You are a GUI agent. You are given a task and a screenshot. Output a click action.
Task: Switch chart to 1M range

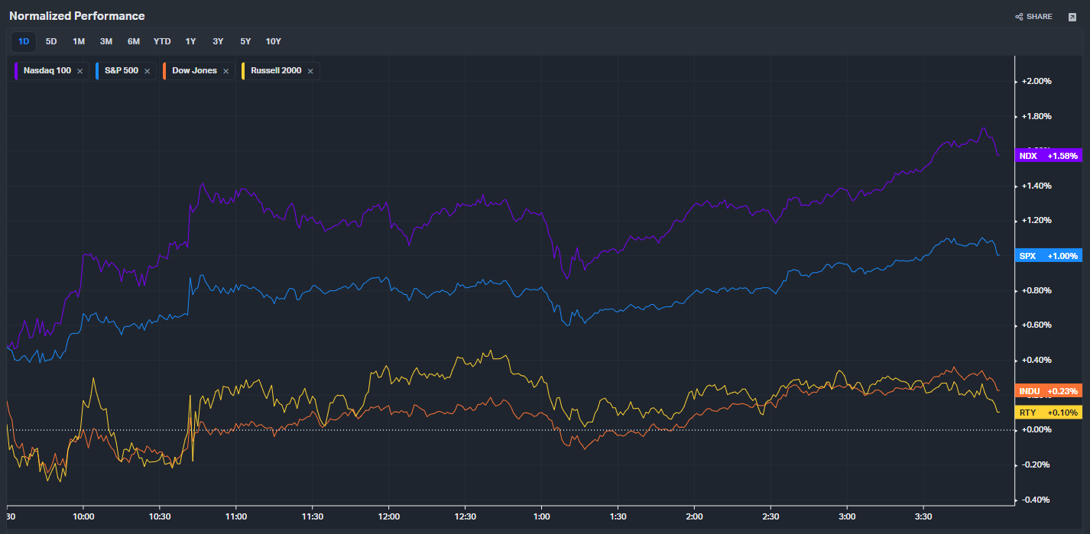(x=79, y=41)
